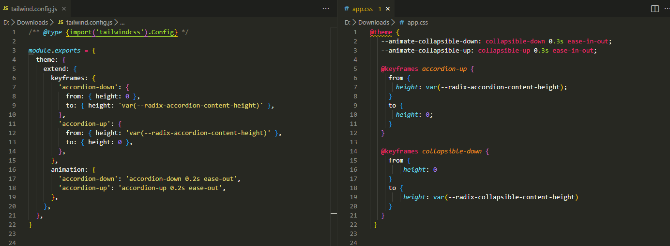Viewport: 670px width, 246px height.
Task: Click 'collapsible-down 0.3s ease-in-out;' value in app.css
Action: pos(549,41)
